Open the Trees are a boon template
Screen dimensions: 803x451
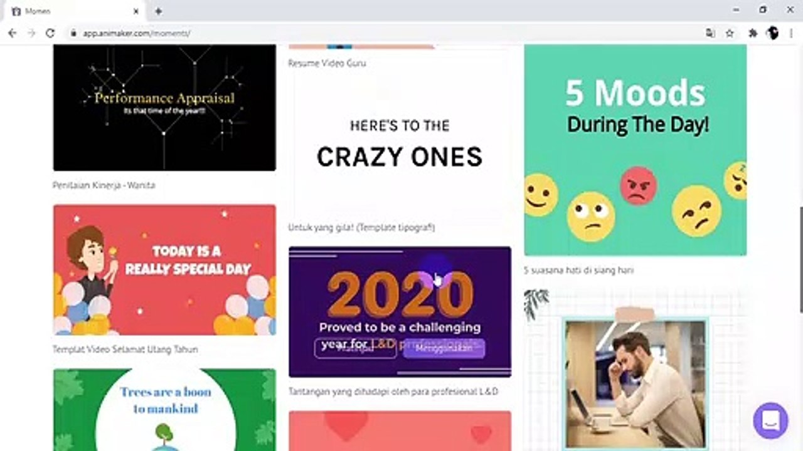(x=164, y=410)
